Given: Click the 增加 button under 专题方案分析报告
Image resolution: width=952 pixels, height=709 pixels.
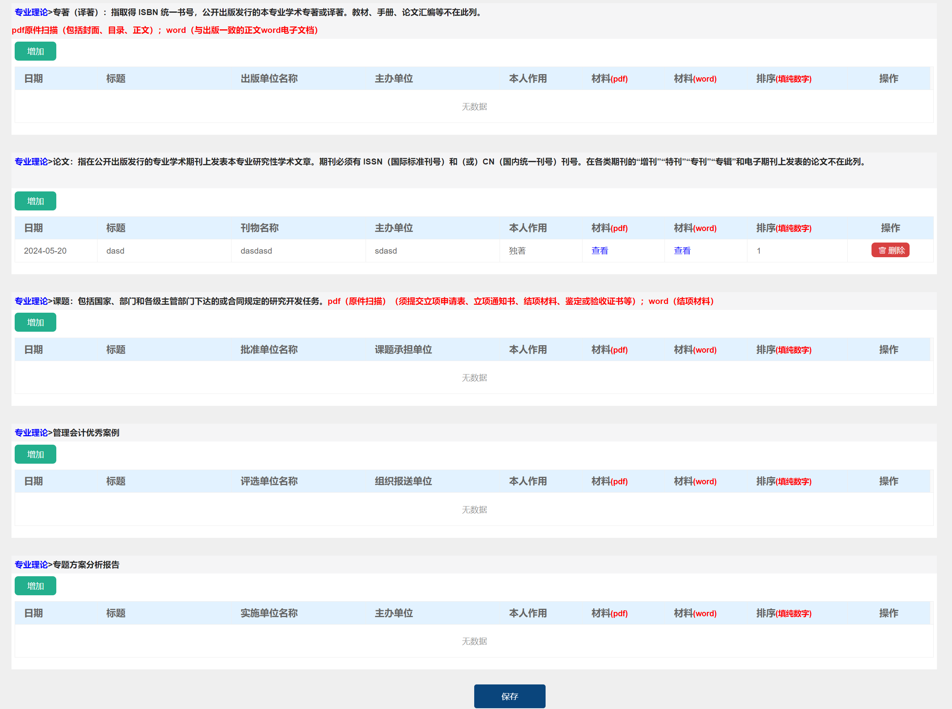Looking at the screenshot, I should click(35, 585).
